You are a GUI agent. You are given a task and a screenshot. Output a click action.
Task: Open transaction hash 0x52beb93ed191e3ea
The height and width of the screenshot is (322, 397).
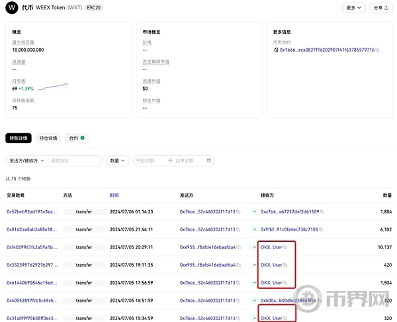pyautogui.click(x=32, y=212)
